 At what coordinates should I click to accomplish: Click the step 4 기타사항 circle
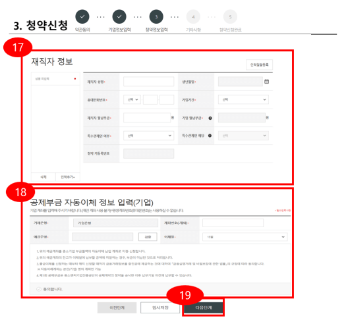pos(193,16)
